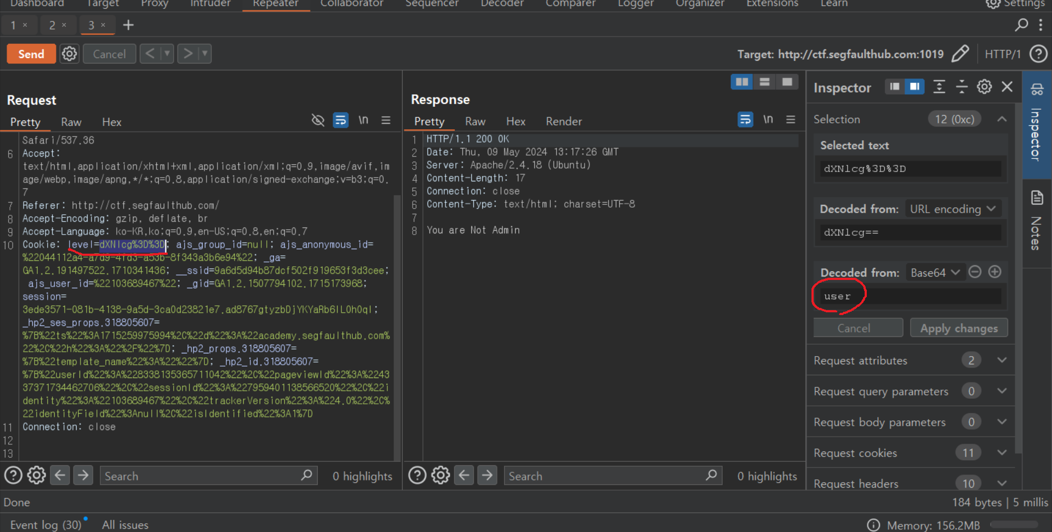Open next history dropdown arrow
The width and height of the screenshot is (1052, 532).
pyautogui.click(x=205, y=54)
